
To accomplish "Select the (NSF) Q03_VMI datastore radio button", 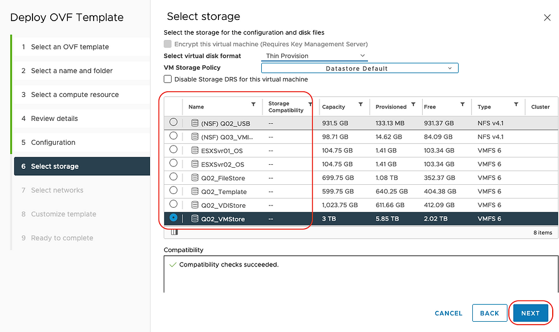I will click(173, 136).
